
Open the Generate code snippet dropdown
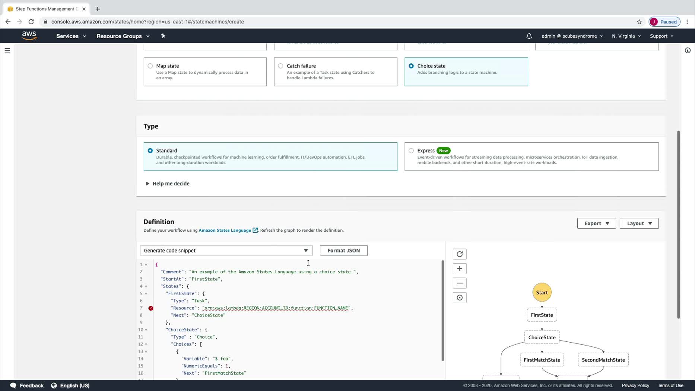(226, 251)
